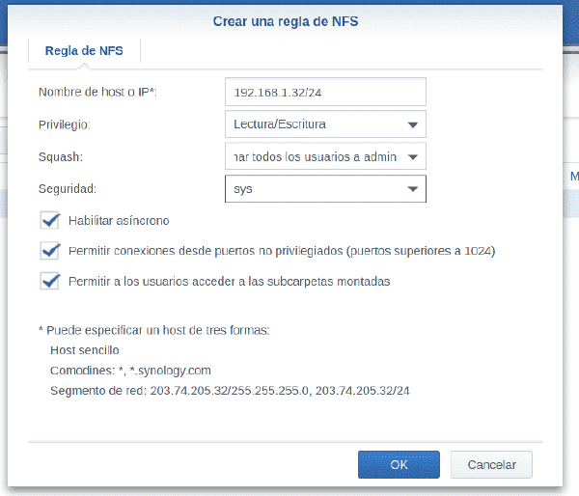Select the 'Host sencillo' hint text
The height and width of the screenshot is (496, 579).
click(x=85, y=350)
